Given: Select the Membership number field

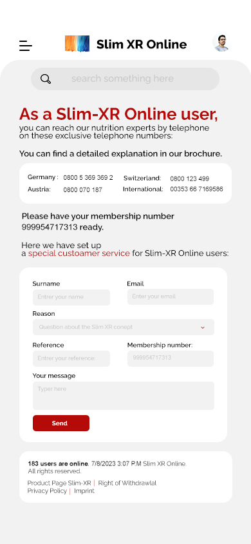Looking at the screenshot, I should coord(171,358).
